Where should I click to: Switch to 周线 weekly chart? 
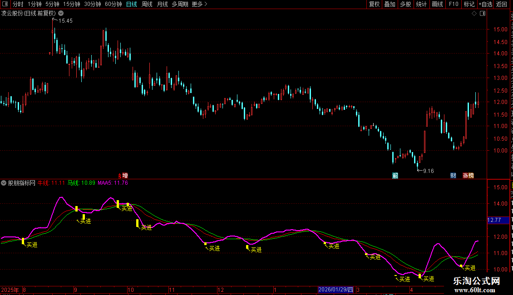[x=147, y=4]
